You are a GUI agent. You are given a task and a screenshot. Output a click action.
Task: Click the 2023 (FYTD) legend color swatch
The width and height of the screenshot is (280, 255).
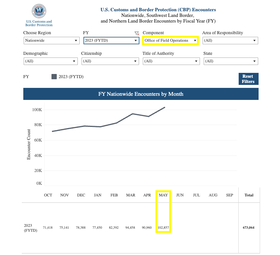54,77
